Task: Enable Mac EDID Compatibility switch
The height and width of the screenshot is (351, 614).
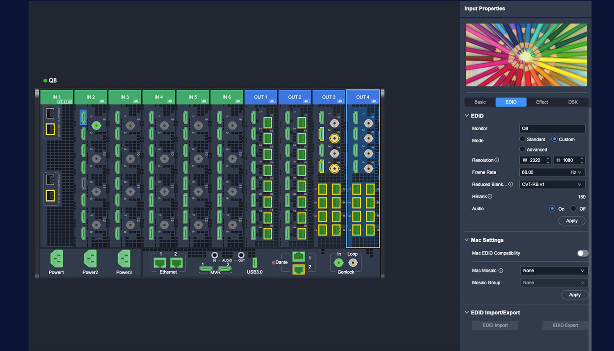Action: tap(582, 253)
